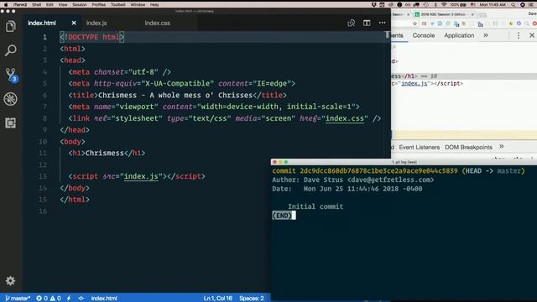The height and width of the screenshot is (302, 537).
Task: Switch to the index.js editor tab
Action: pyautogui.click(x=96, y=23)
